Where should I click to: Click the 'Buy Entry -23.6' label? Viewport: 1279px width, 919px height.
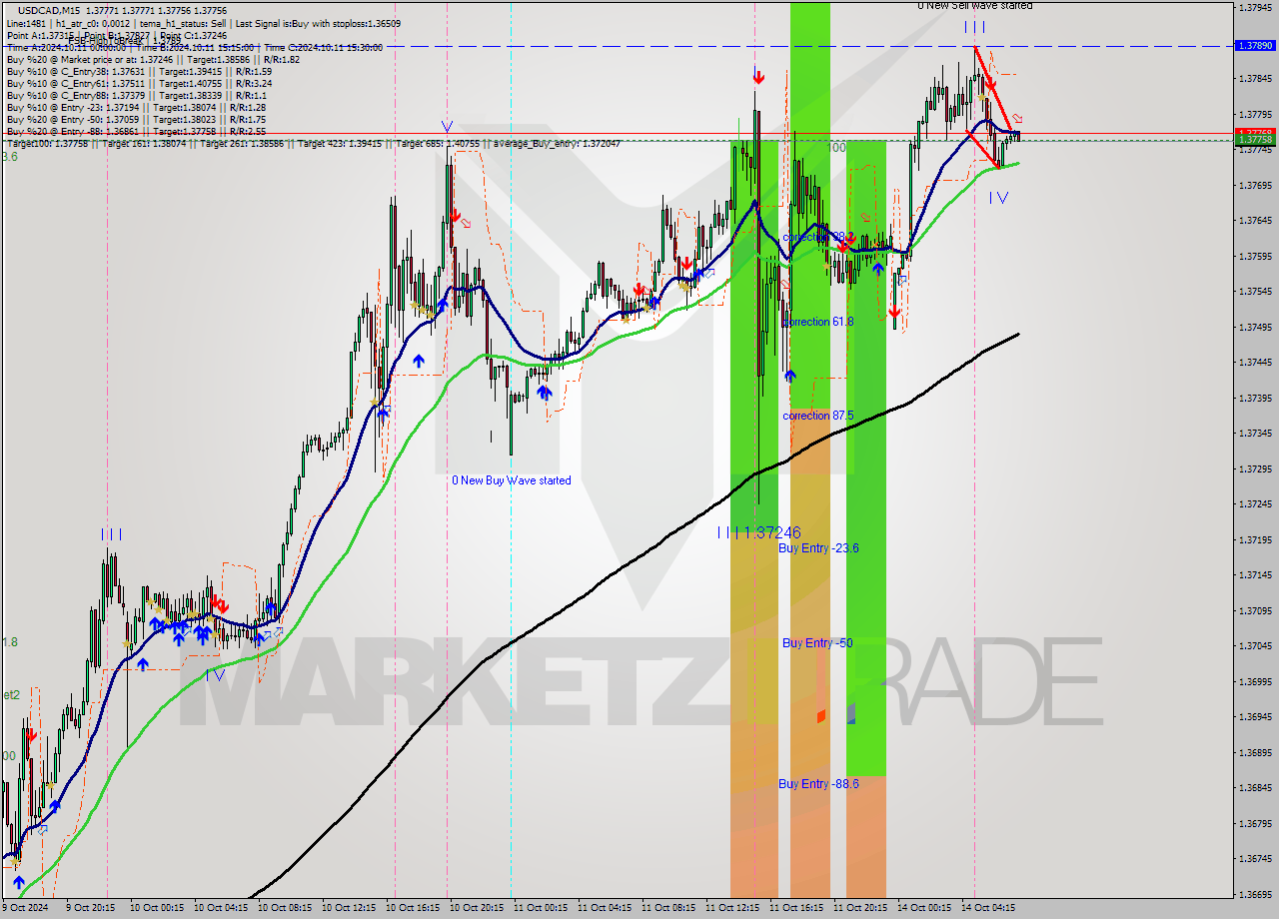[x=819, y=548]
